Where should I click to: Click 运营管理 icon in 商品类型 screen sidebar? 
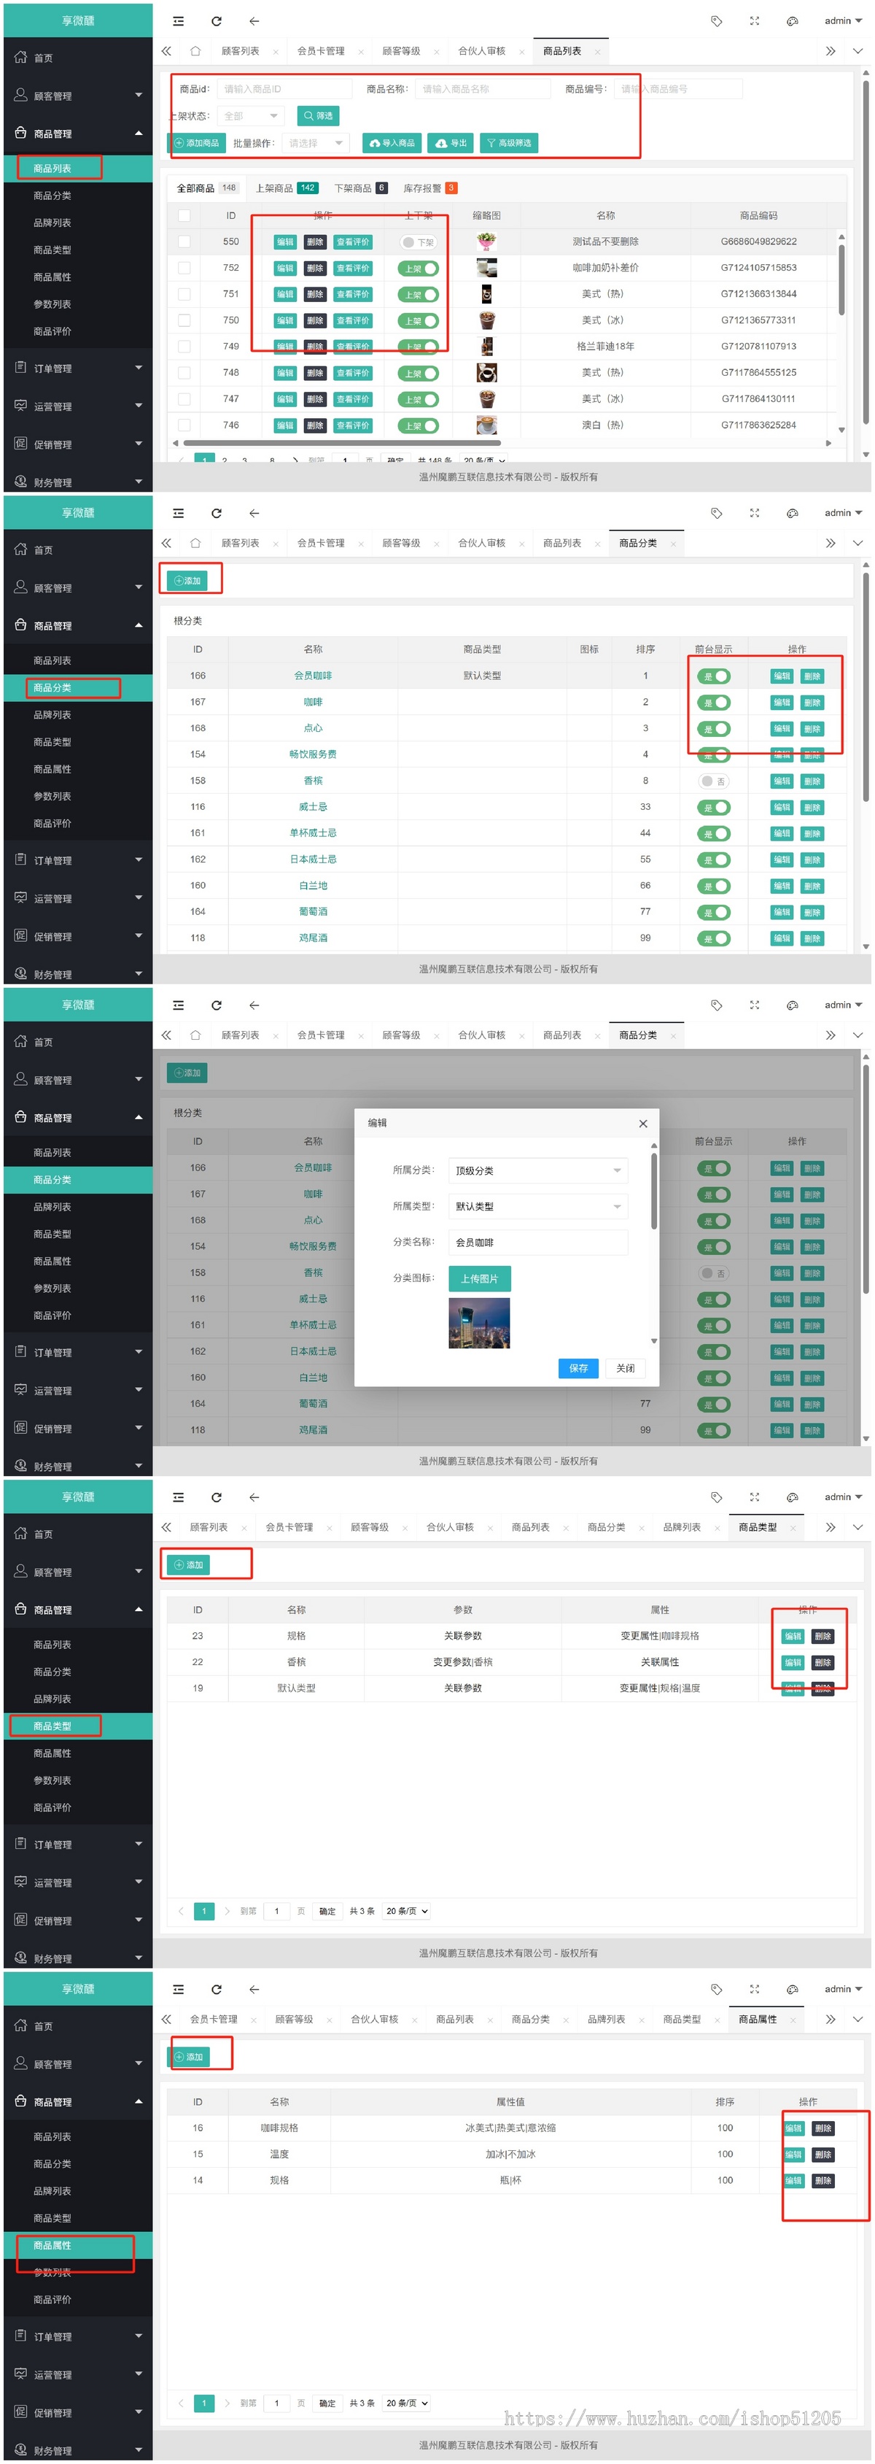tap(21, 1882)
